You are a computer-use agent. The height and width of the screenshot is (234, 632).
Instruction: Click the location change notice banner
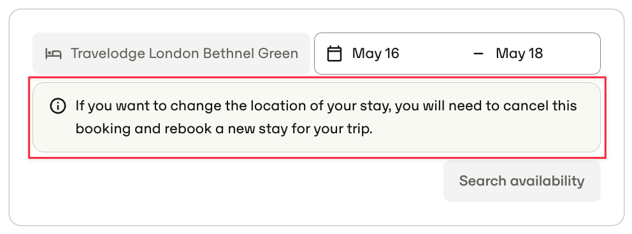pos(317,117)
